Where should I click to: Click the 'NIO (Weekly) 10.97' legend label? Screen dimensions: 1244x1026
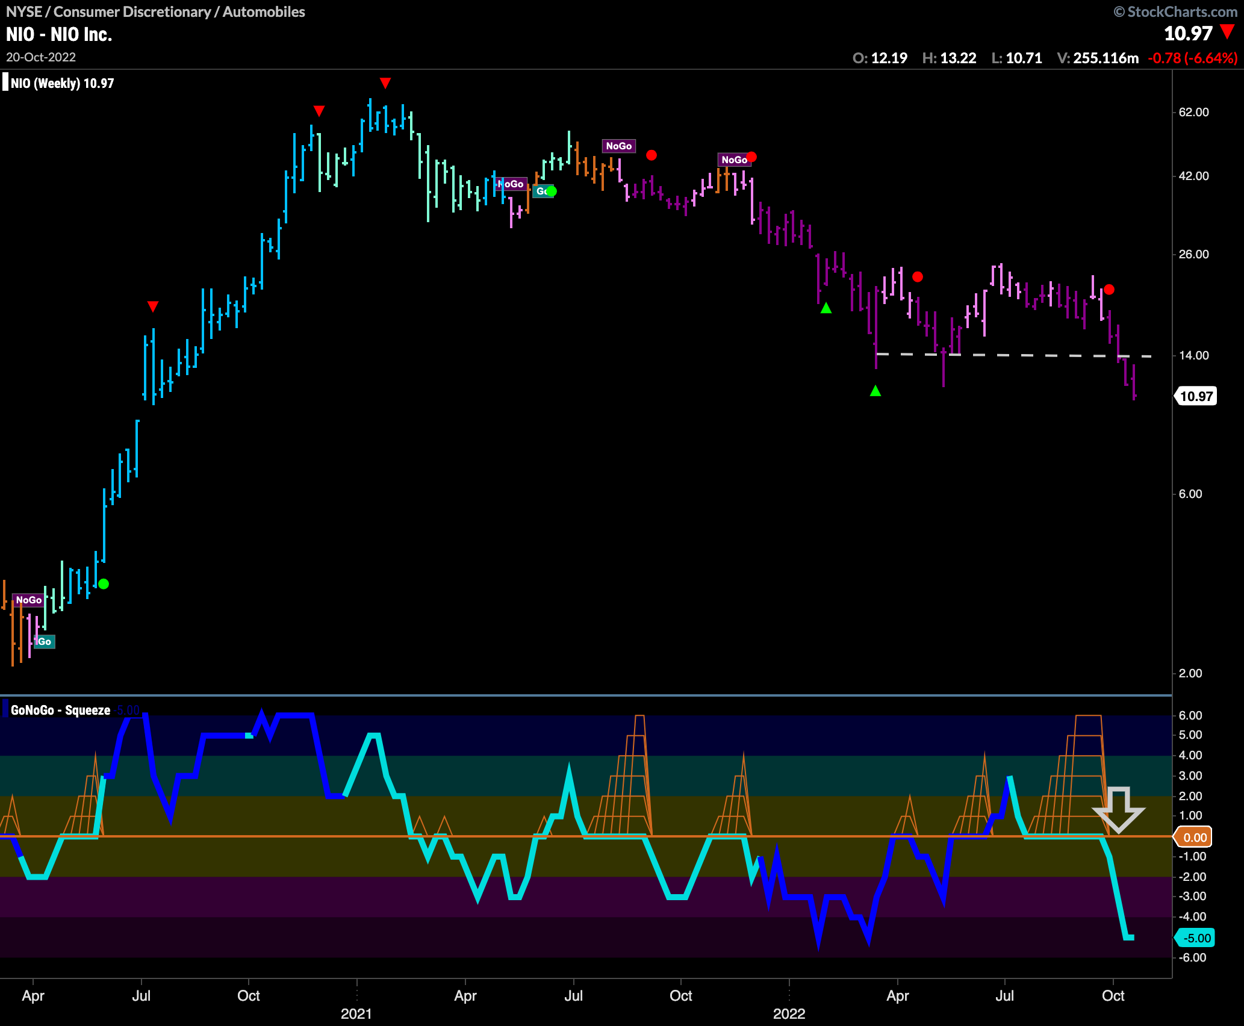[x=63, y=83]
